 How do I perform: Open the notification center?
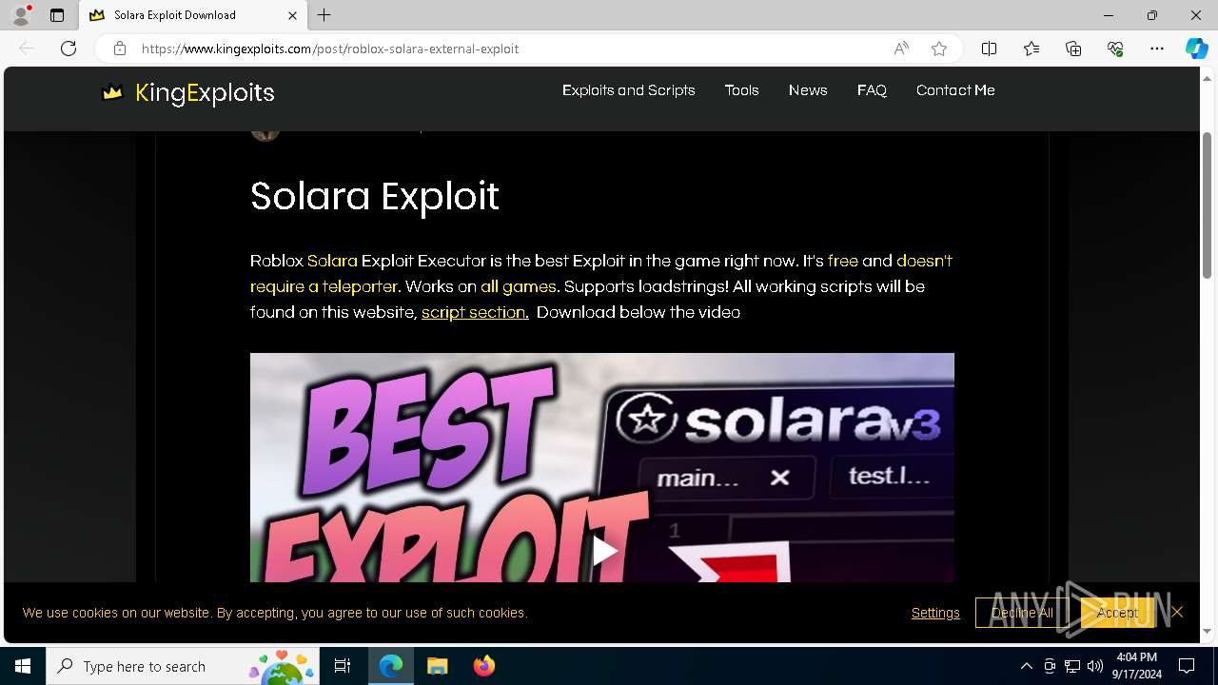pos(1187,666)
